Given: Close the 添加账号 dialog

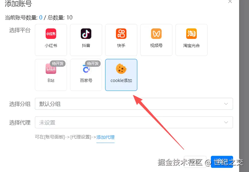Looking at the screenshot, I should [230, 1].
